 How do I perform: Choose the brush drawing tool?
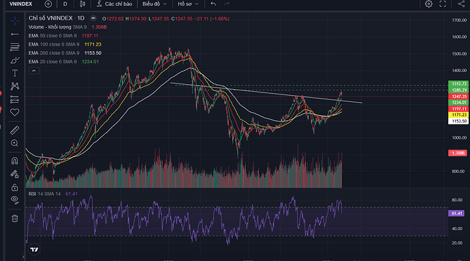pyautogui.click(x=15, y=60)
